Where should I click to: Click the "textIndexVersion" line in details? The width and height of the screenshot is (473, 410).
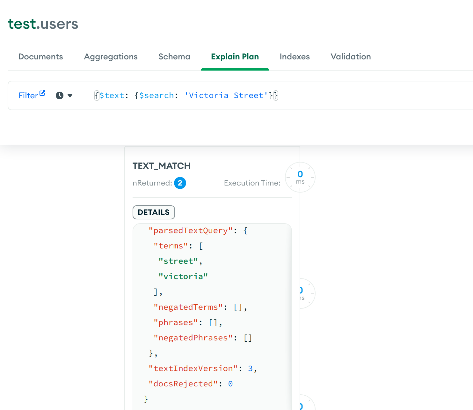pos(202,368)
